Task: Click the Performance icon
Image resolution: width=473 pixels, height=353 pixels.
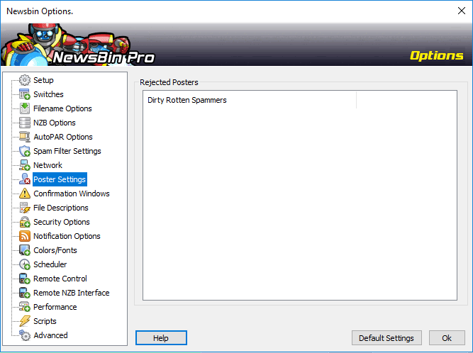Action: (x=24, y=307)
